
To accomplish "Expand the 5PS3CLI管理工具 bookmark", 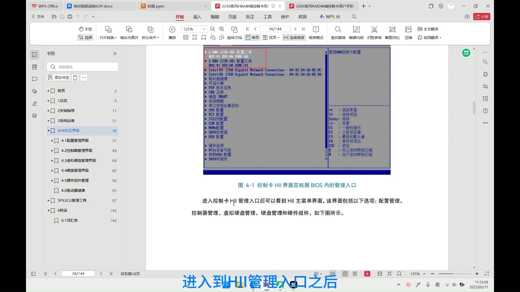I will tap(48, 201).
